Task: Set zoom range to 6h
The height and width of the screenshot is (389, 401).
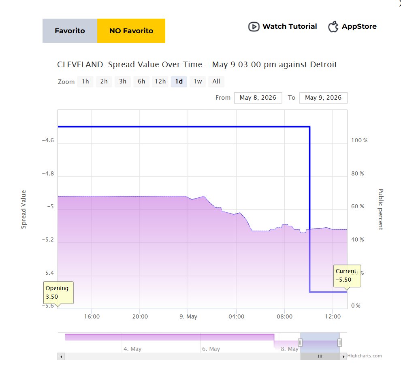Action: pyautogui.click(x=141, y=81)
